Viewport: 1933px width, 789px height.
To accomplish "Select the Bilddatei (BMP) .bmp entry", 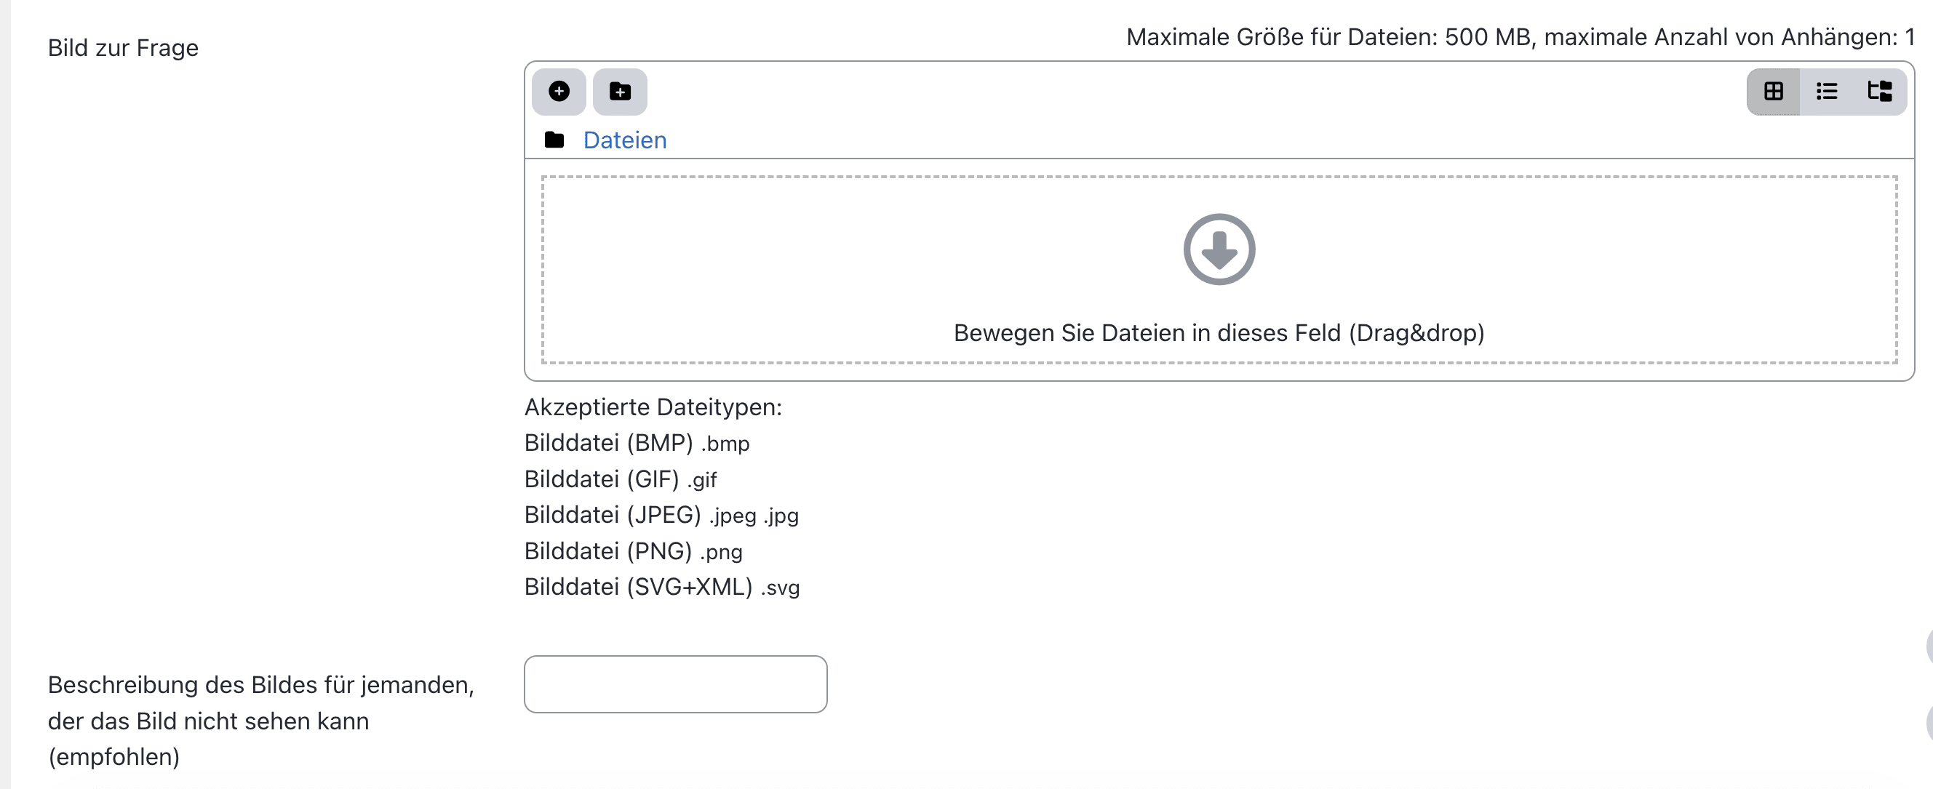I will point(637,443).
